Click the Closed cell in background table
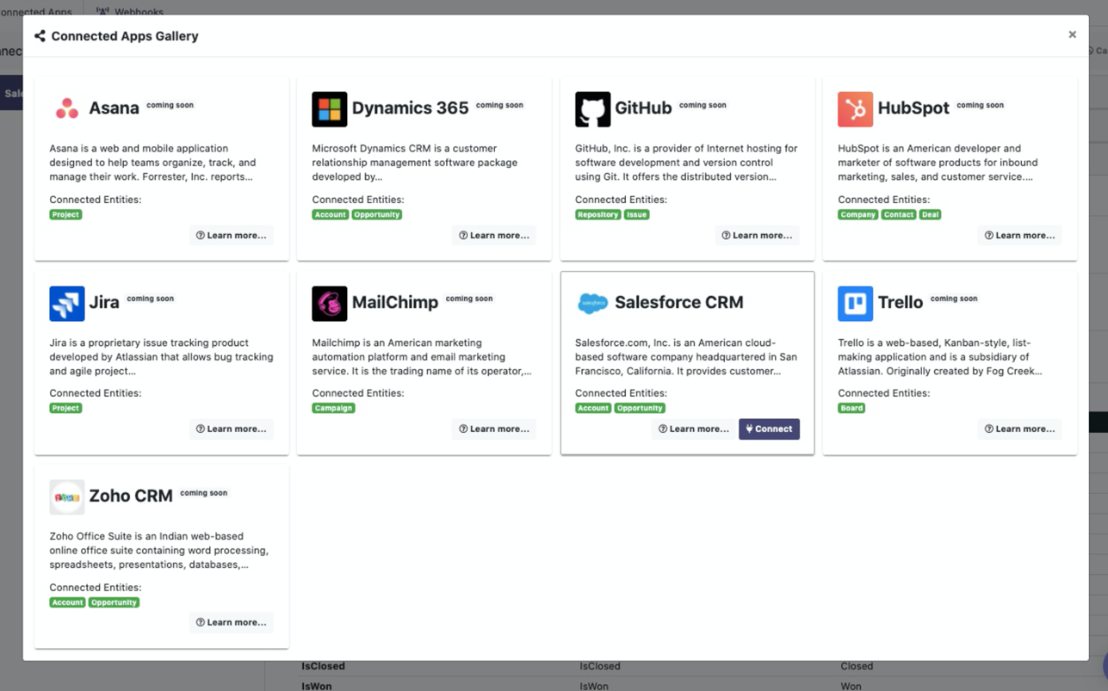1108x691 pixels. point(857,666)
